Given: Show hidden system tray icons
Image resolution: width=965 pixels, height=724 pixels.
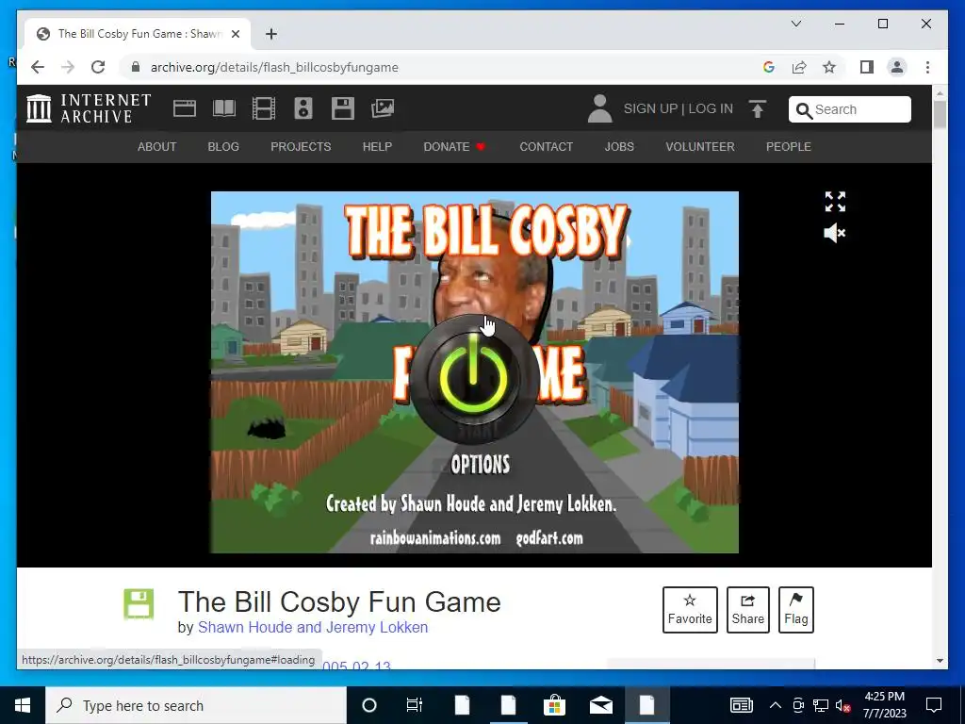Looking at the screenshot, I should (x=776, y=705).
